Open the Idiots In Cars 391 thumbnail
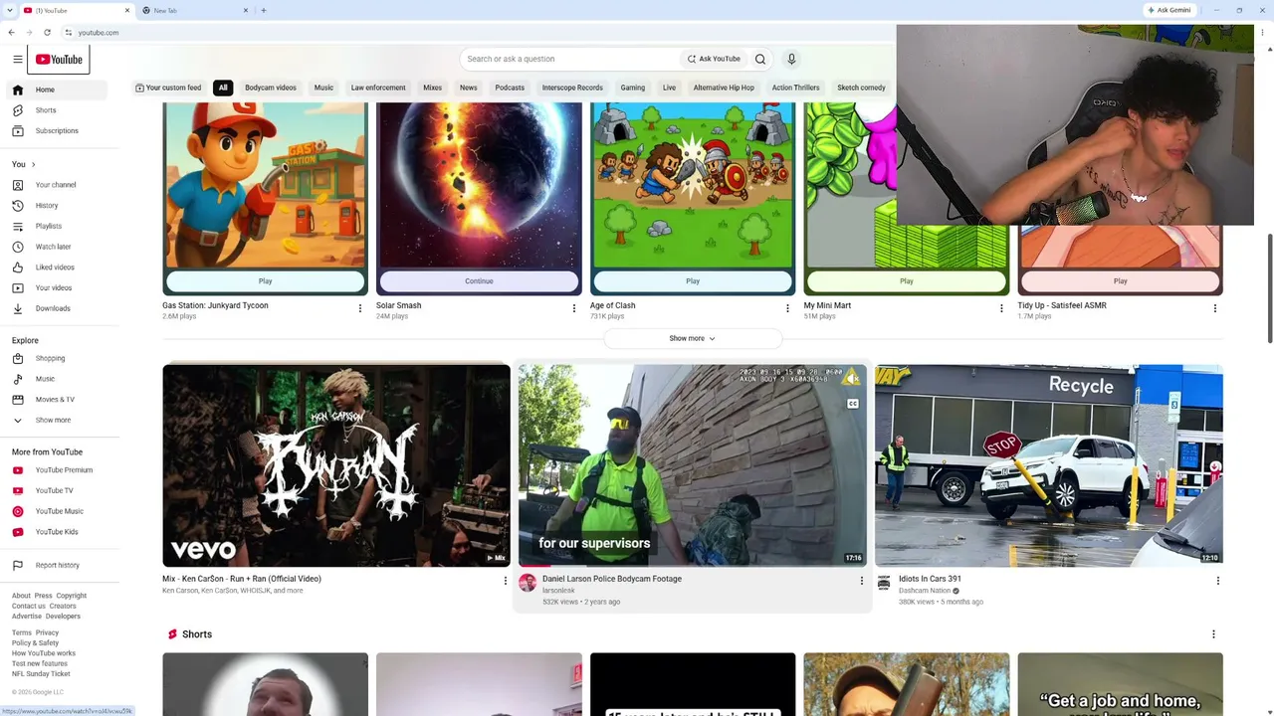 point(1049,465)
